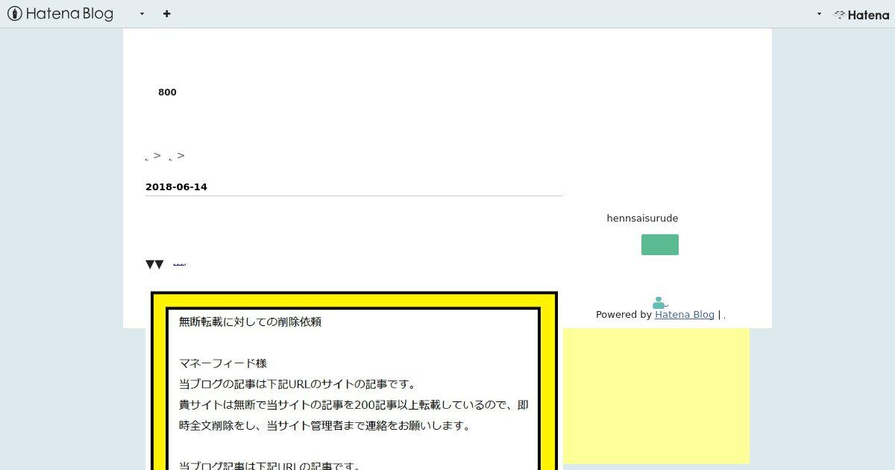This screenshot has width=895, height=470.
Task: Click the text 無断転載に対しての削除依頼
Action: click(x=250, y=322)
